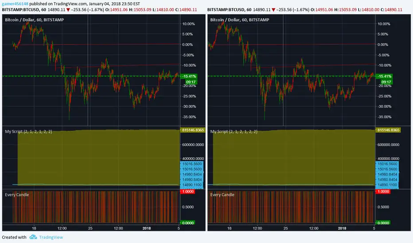
Task: Click the 400000.0000 axis value on the right chart
Action: [388, 159]
